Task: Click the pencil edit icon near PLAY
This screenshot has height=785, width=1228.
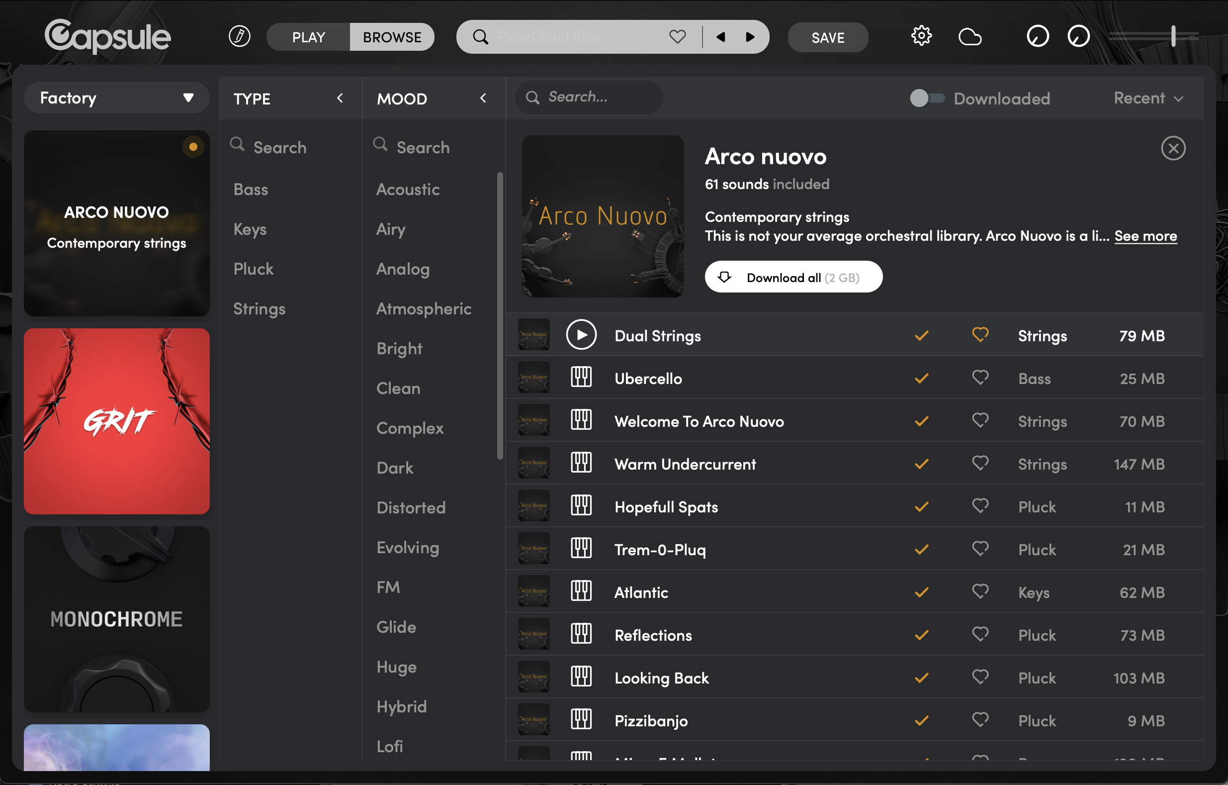Action: [239, 36]
